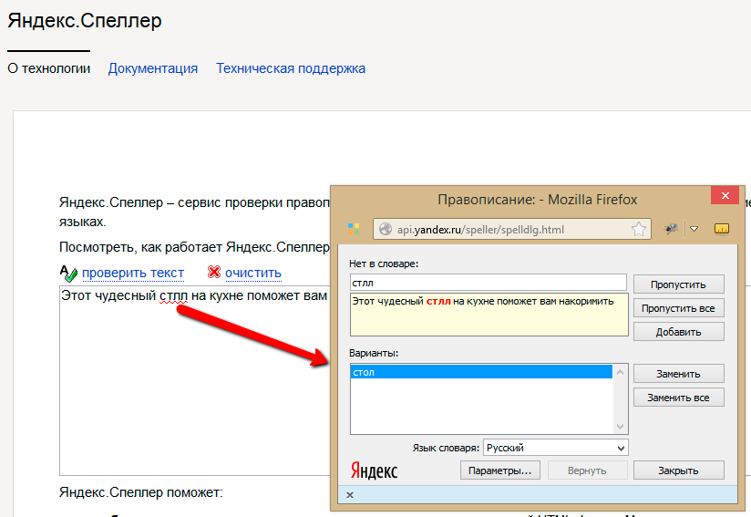
Task: Click the bookmark star in the address bar
Action: [639, 230]
